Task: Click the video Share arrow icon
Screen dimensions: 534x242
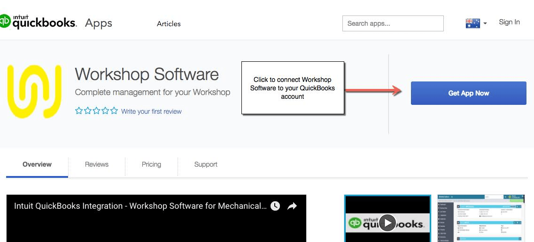Action: click(292, 206)
